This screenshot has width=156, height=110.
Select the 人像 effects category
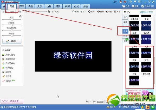tap(125, 31)
